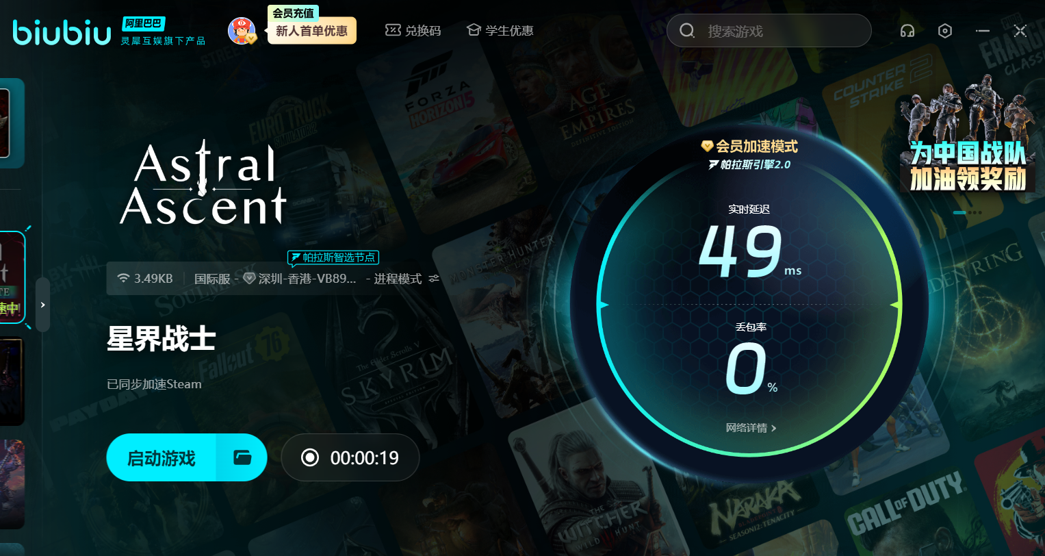
Task: Click the 已同步加速Steam status text
Action: pyautogui.click(x=154, y=384)
